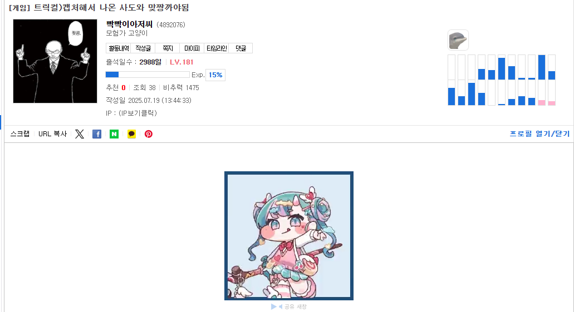Copy link with URL 복사
This screenshot has height=312, width=574.
coord(53,134)
